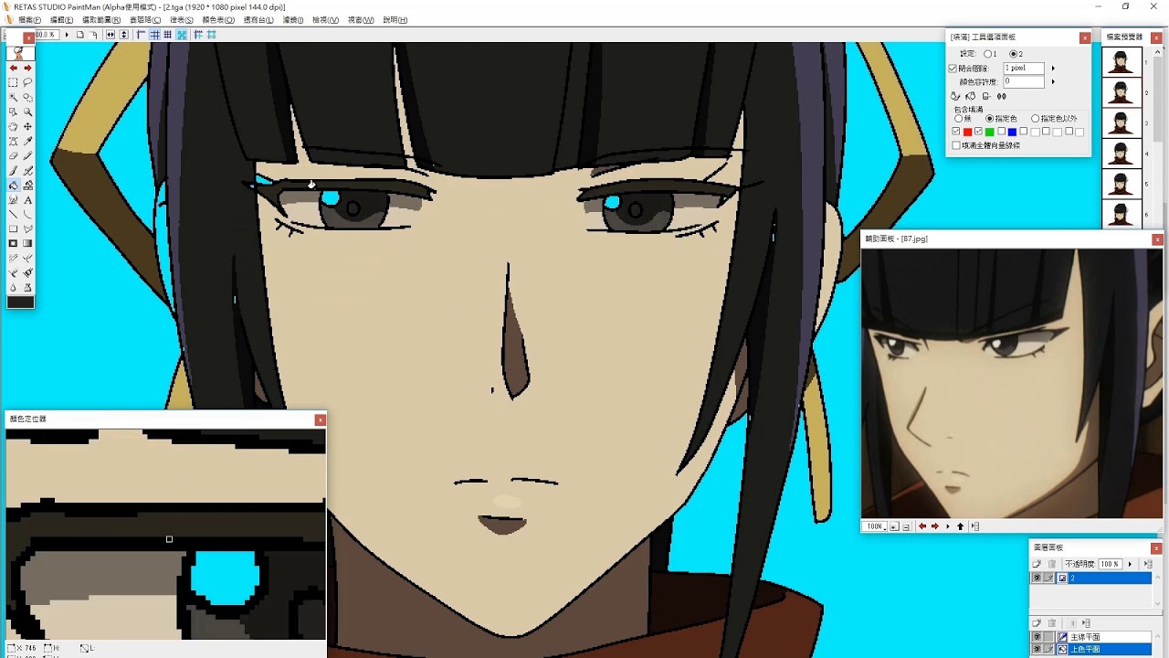Open zoom percentage arrow in top toolbar
This screenshot has width=1169, height=658.
point(67,35)
